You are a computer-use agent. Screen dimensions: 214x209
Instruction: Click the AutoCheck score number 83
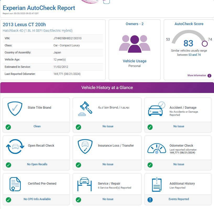point(188,43)
